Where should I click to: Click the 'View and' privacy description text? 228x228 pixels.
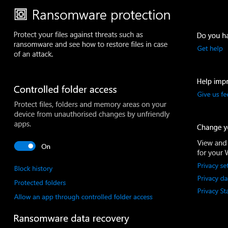[x=212, y=148]
